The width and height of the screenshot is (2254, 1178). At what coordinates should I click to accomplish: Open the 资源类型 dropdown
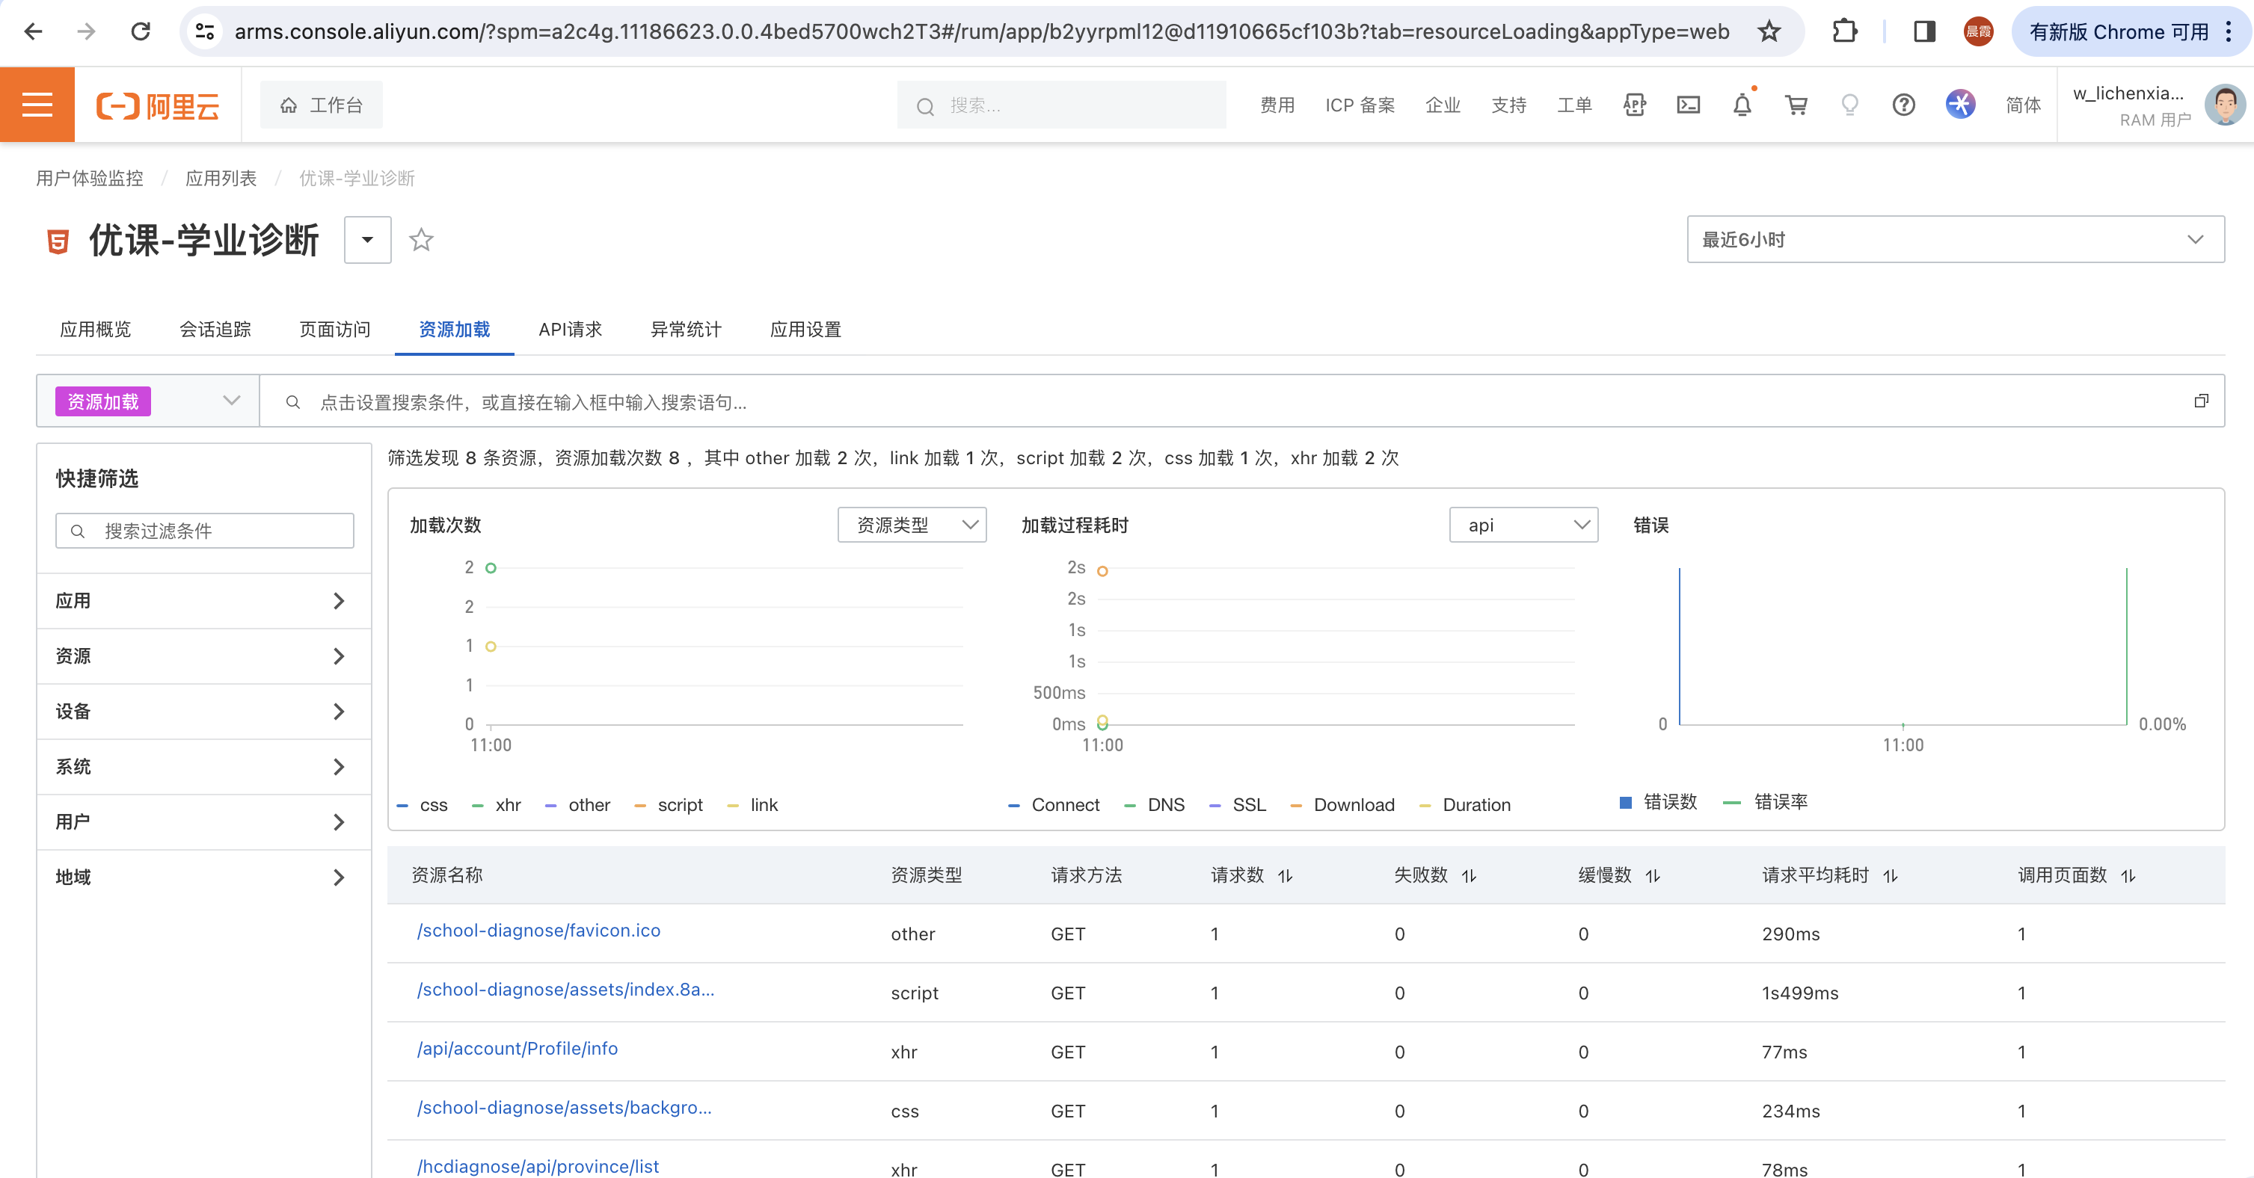[912, 525]
